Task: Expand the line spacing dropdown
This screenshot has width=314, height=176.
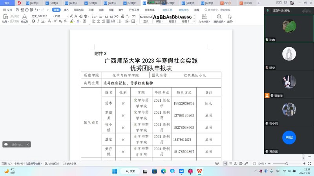Action: (x=122, y=21)
